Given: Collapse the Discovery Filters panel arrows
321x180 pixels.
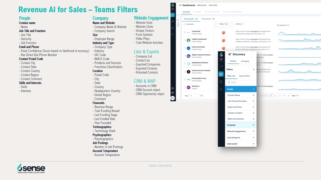Looking at the screenshot, I should click(x=254, y=69).
